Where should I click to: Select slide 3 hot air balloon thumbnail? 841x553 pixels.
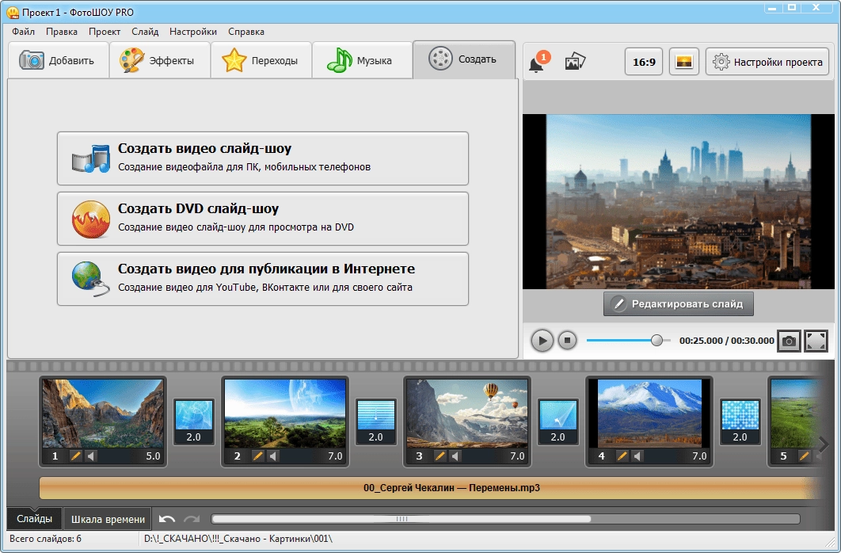coord(467,413)
